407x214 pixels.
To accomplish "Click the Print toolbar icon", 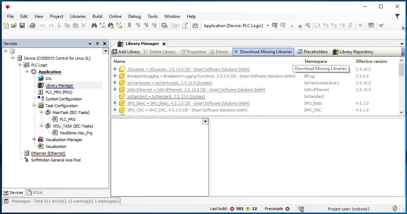I will pyautogui.click(x=33, y=25).
